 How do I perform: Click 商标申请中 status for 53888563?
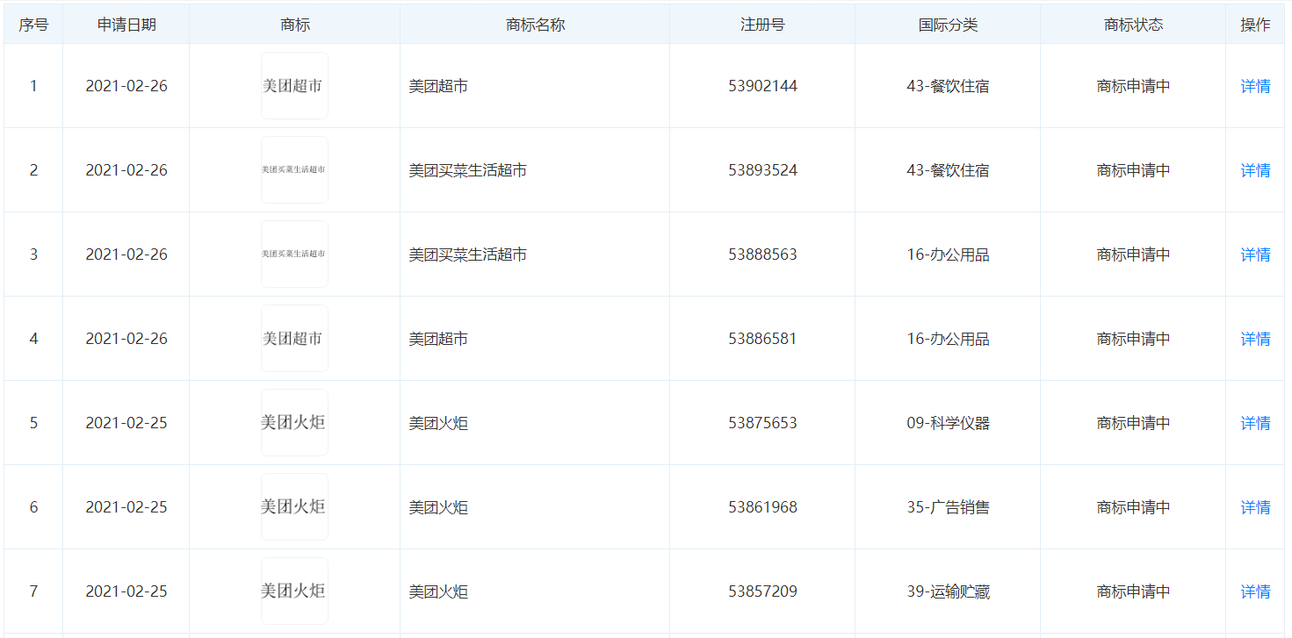1133,254
